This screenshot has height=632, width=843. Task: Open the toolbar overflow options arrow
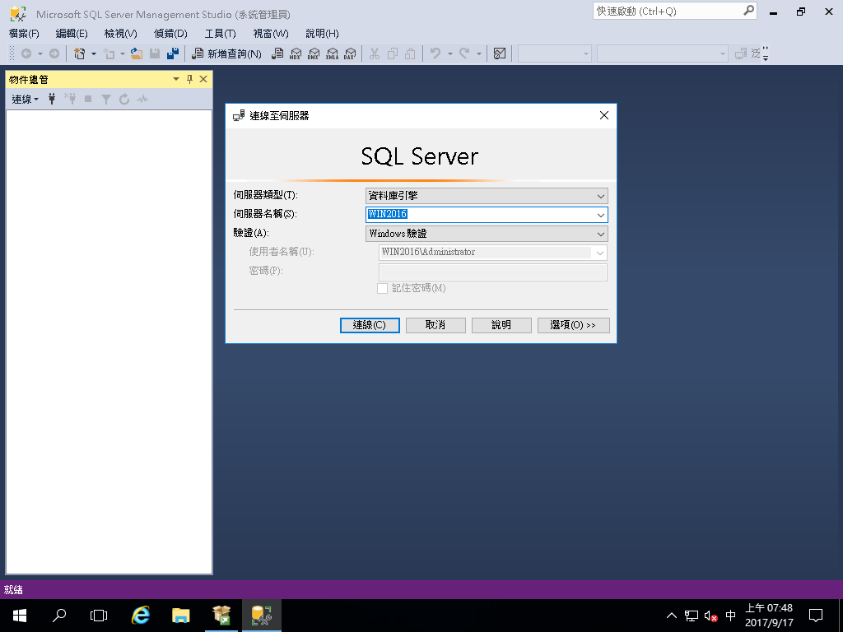(766, 53)
